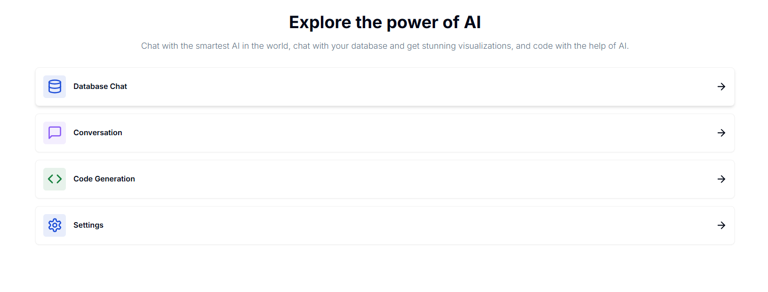Click the empty middle of Database Chat card
This screenshot has width=768, height=292.
pyautogui.click(x=385, y=86)
